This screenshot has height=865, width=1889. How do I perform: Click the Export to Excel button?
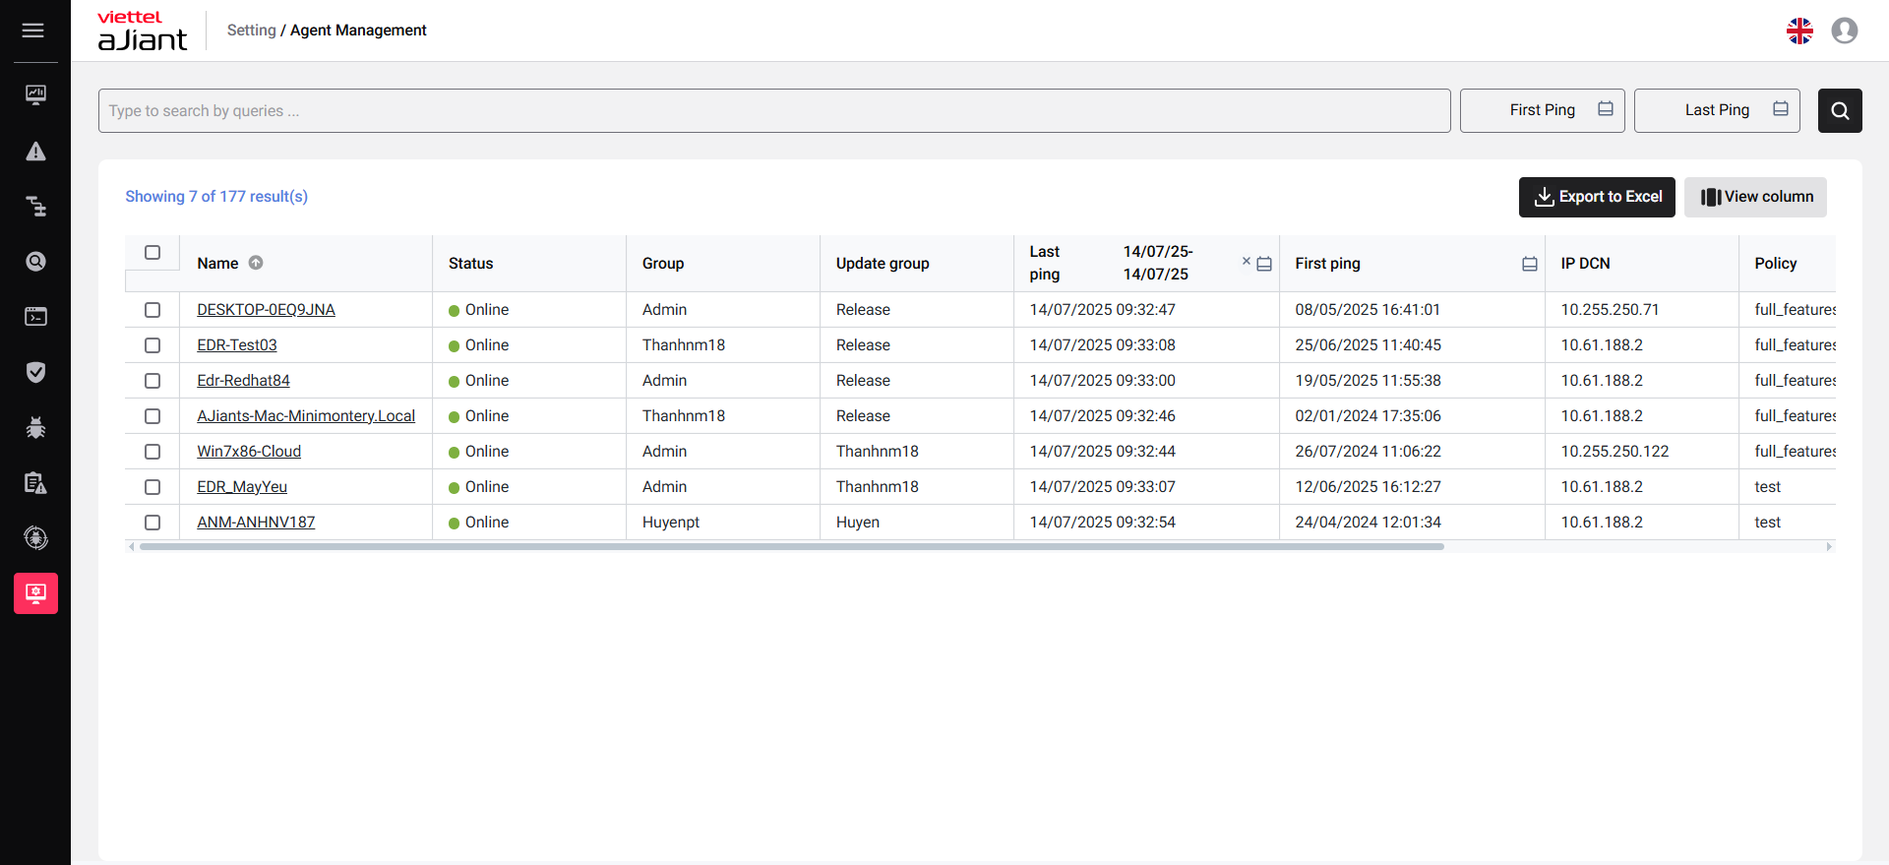click(x=1596, y=197)
